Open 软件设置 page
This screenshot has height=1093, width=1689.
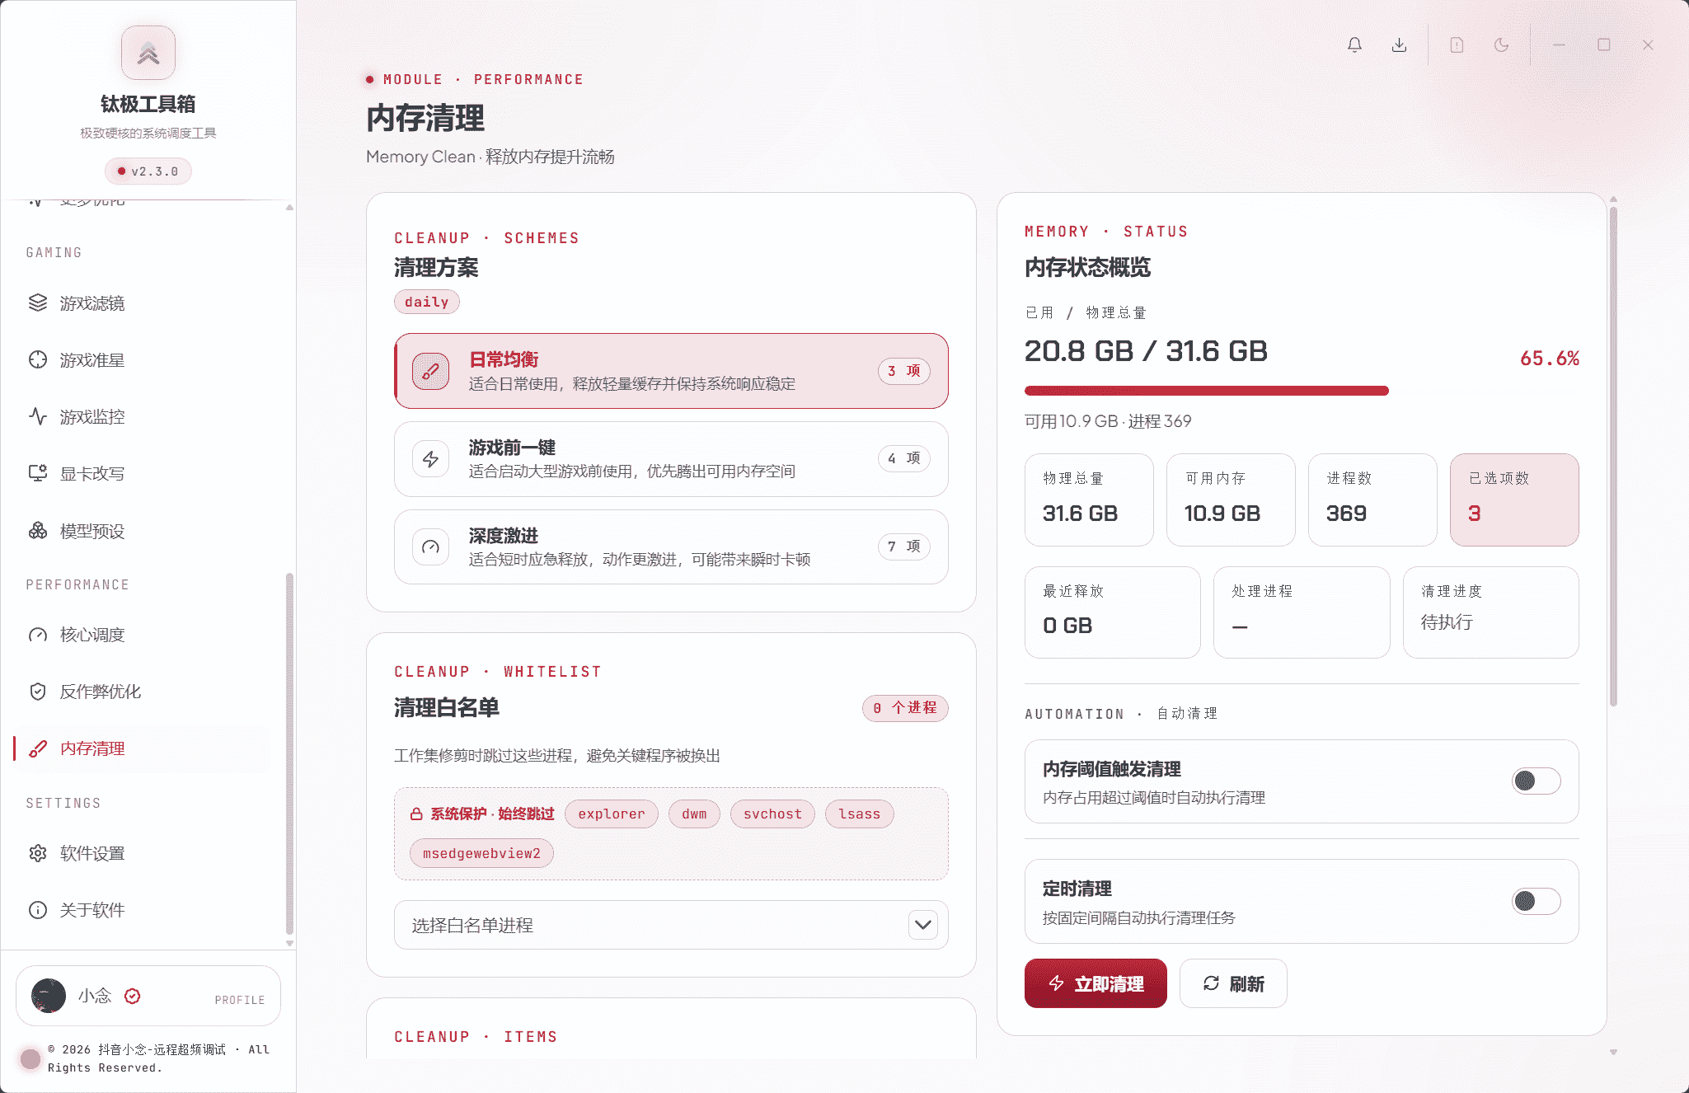coord(142,853)
